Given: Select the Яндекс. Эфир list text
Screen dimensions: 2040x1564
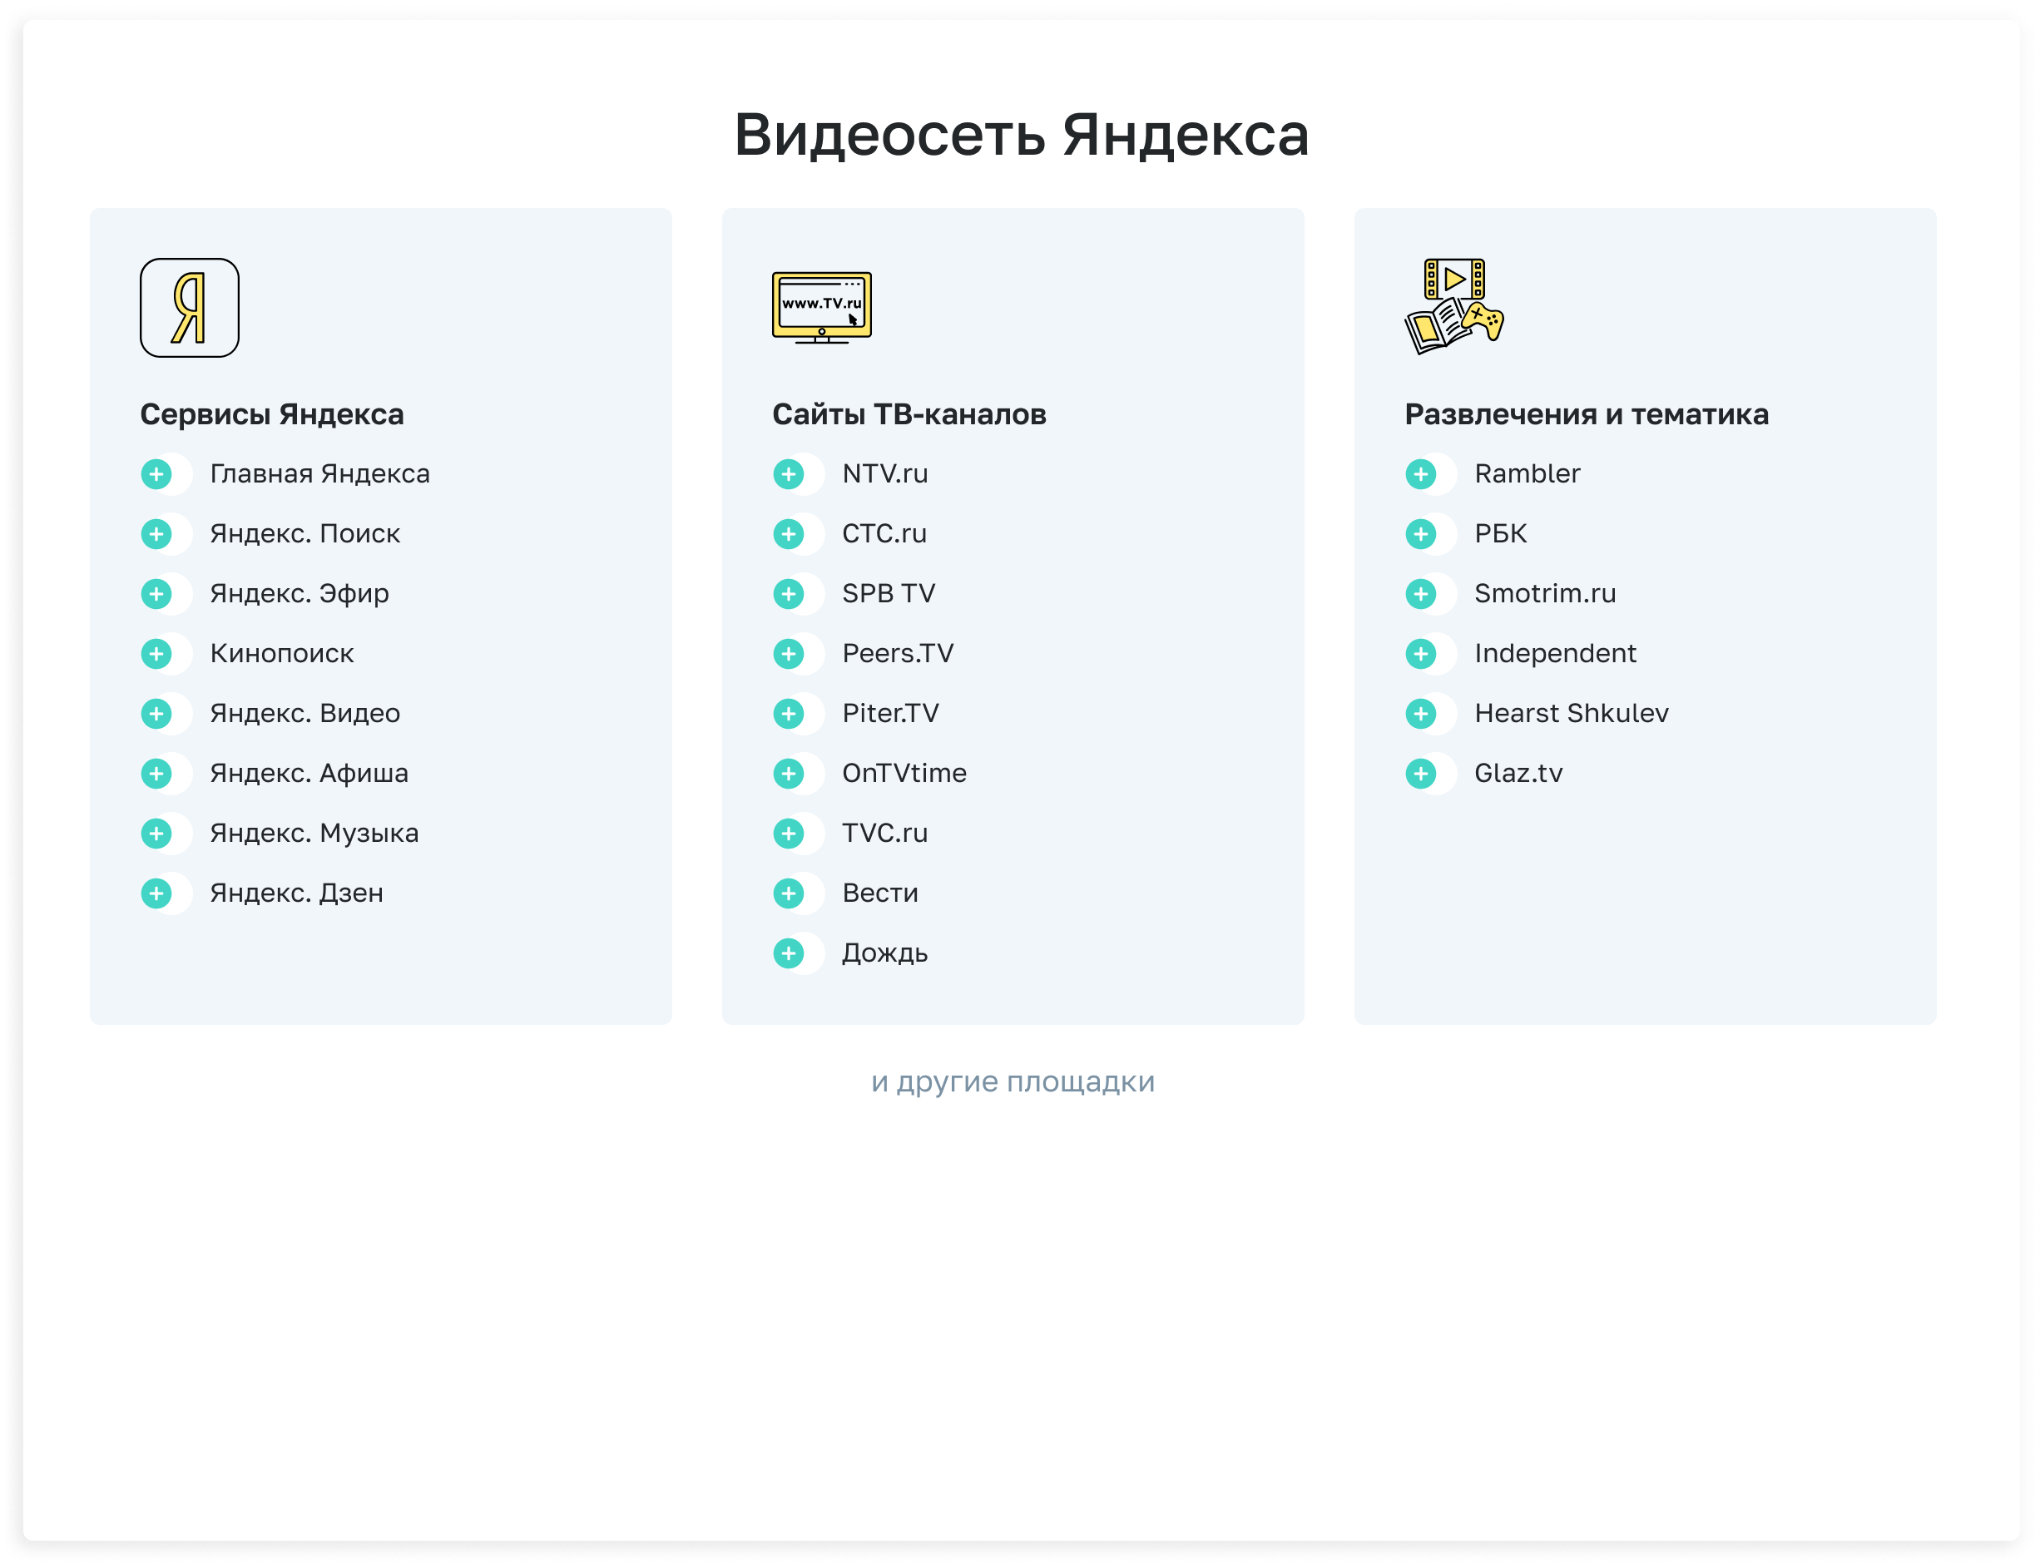Looking at the screenshot, I should point(300,594).
